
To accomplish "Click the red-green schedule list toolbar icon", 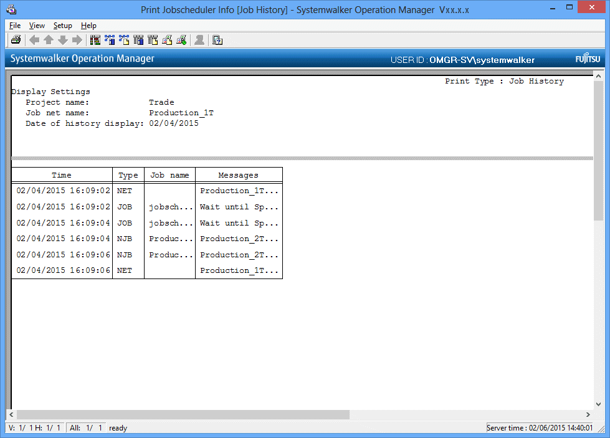I will (x=95, y=40).
